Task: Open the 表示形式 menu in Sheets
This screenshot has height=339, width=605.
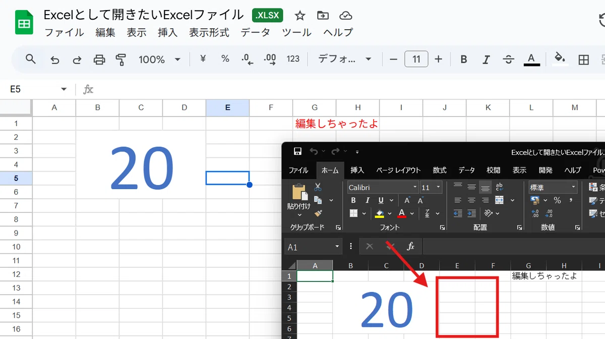Action: (x=209, y=32)
